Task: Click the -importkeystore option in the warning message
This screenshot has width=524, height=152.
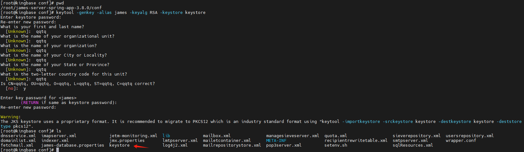Action: click(x=361, y=122)
